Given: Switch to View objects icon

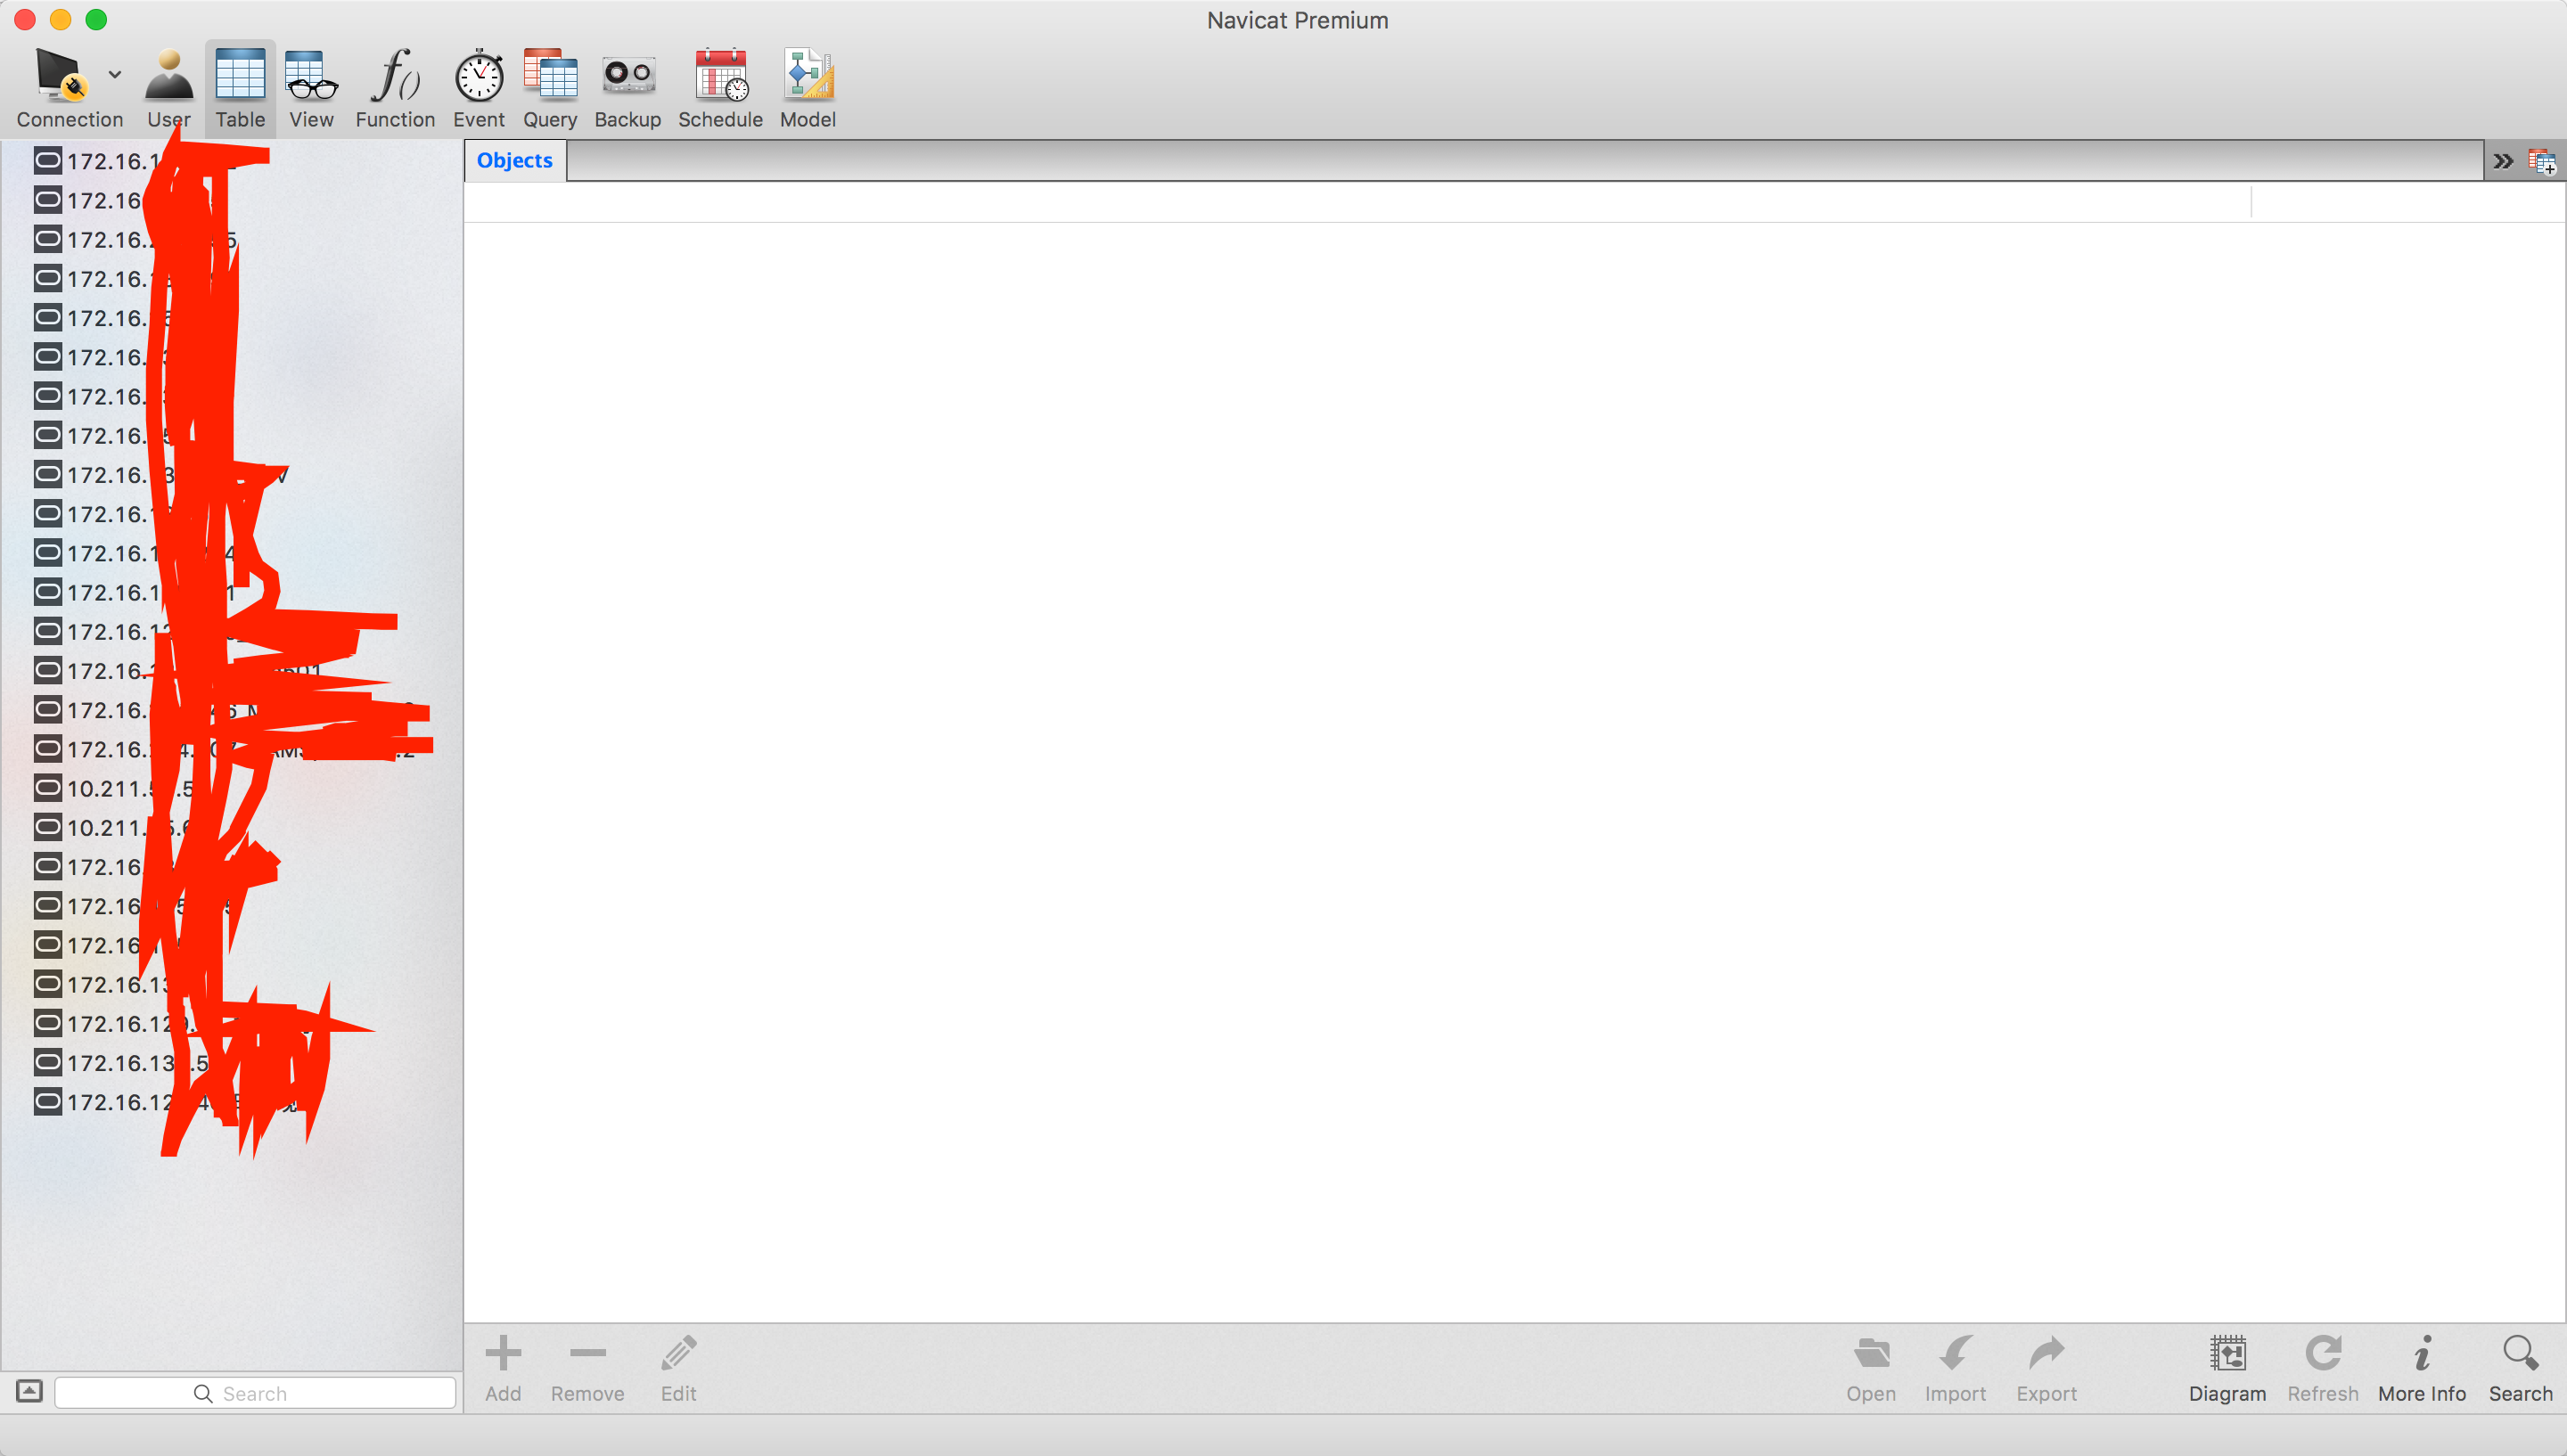Looking at the screenshot, I should [311, 77].
